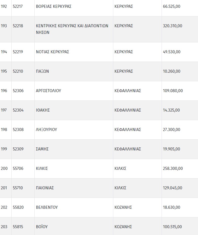Select the ΠΑΞΩΝ municipality cell

coord(42,71)
